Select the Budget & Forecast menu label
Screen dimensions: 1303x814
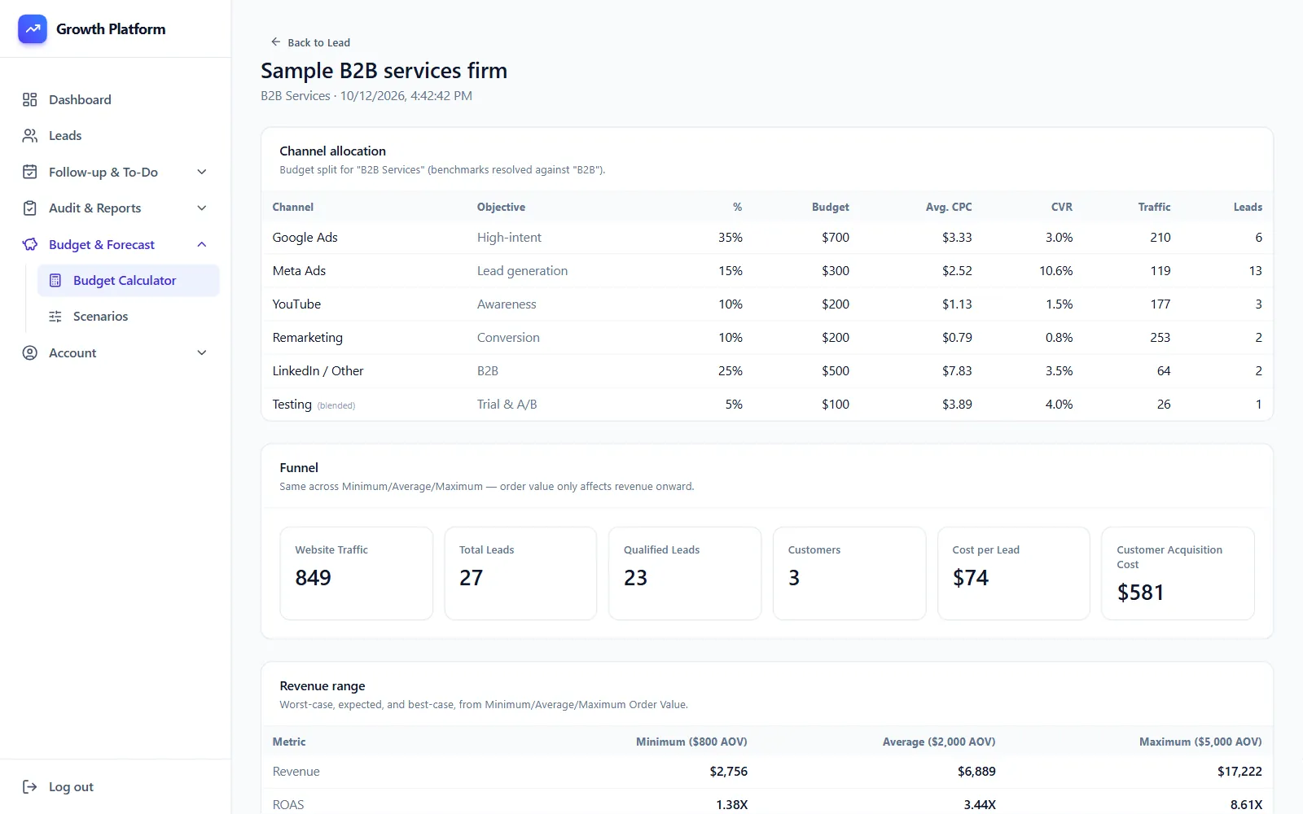click(102, 244)
